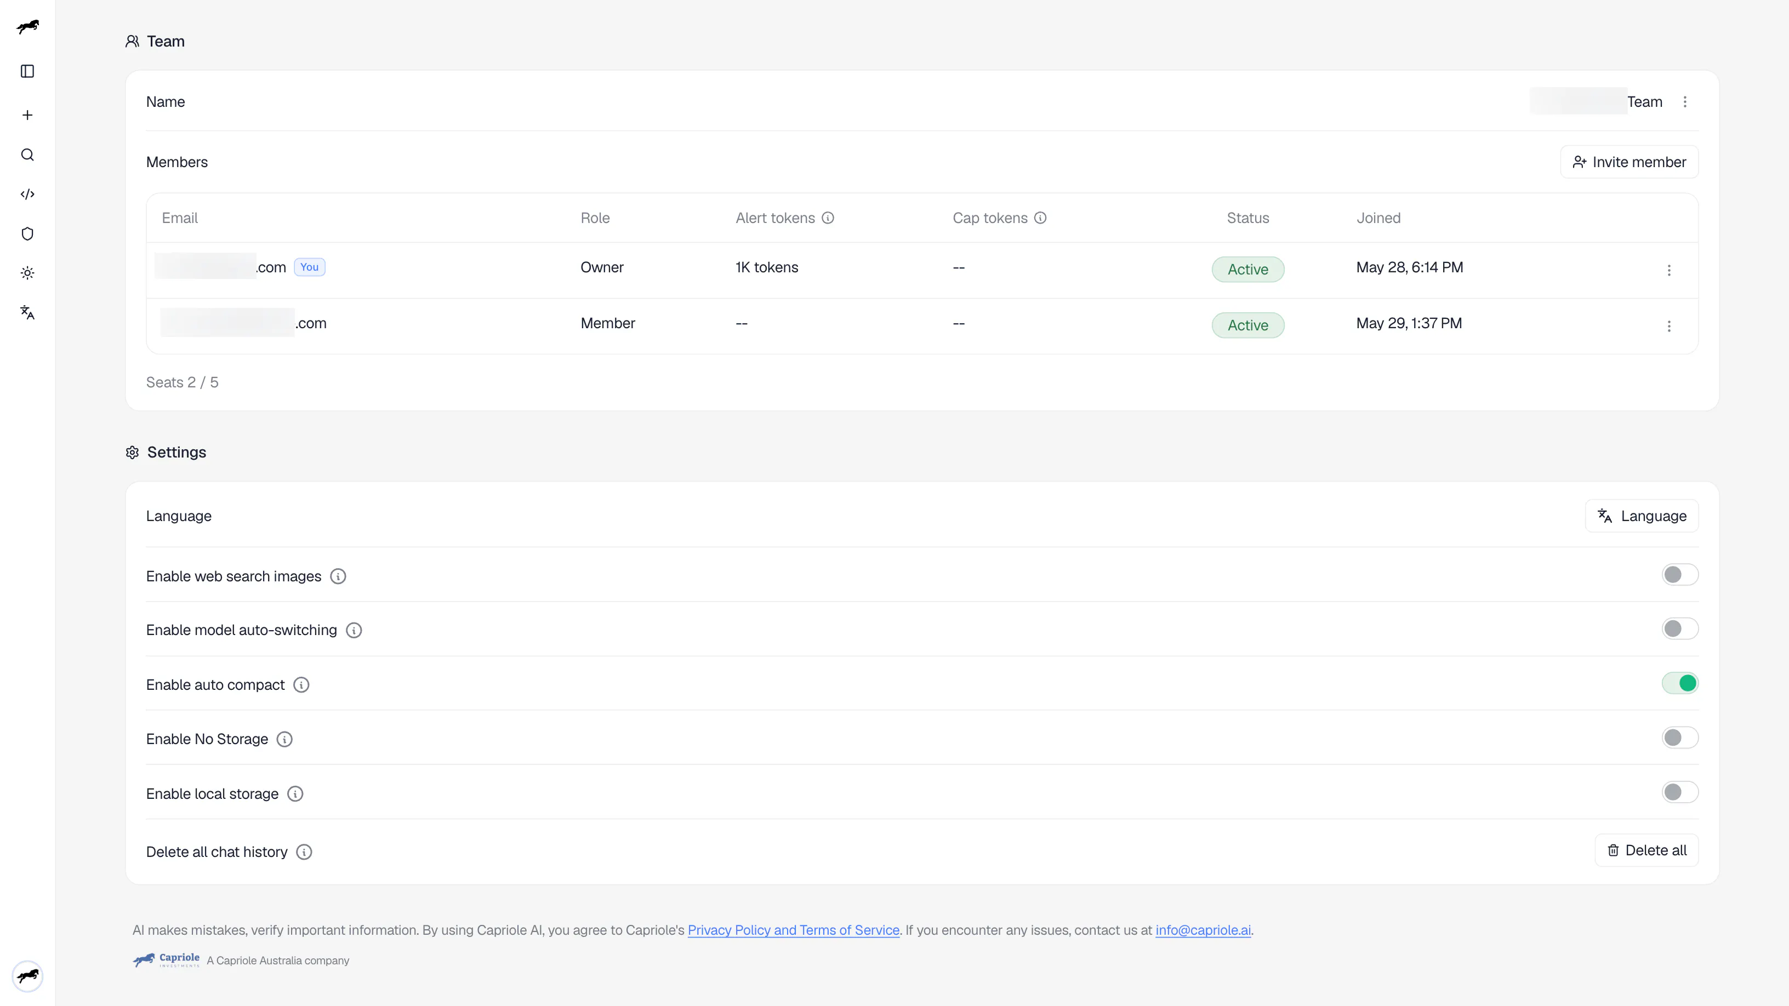Image resolution: width=1789 pixels, height=1006 pixels.
Task: Click the Member role cell
Action: click(x=608, y=323)
